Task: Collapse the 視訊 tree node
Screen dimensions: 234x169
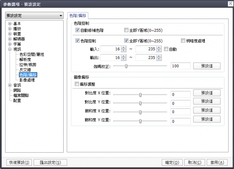Action: pyautogui.click(x=10, y=49)
